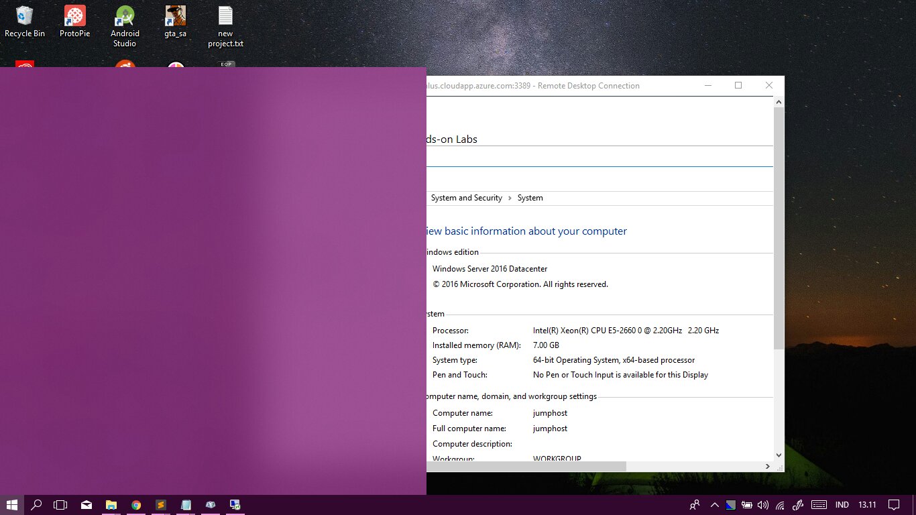Click the 'basic information about your computer' heading
The image size is (916, 515).
[526, 231]
